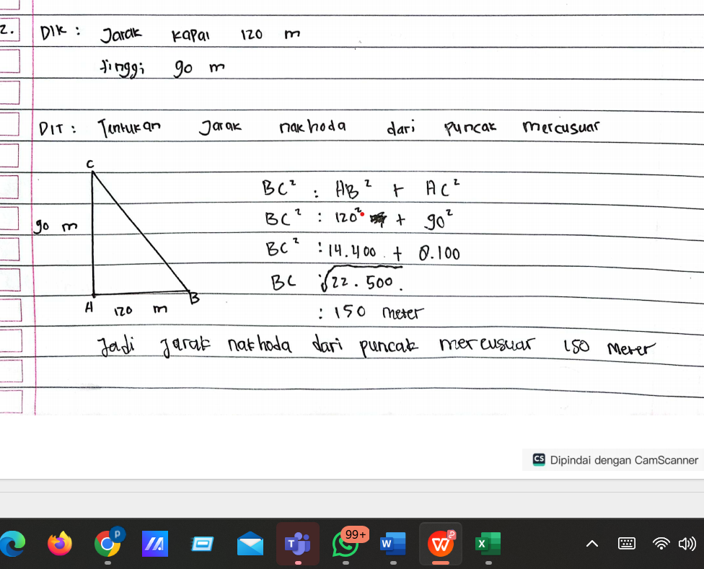Open WhatsApp with 99+ notifications
This screenshot has height=569, width=704.
pos(346,543)
